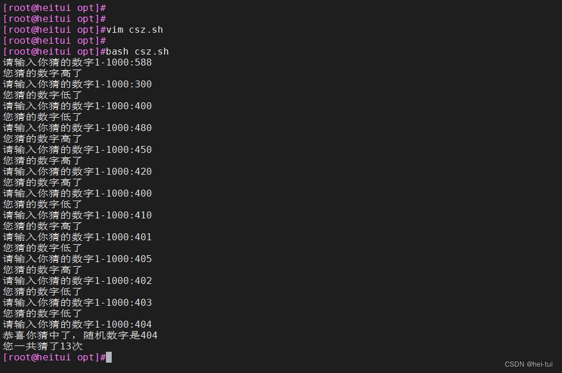Image resolution: width=562 pixels, height=373 pixels.
Task: Click the guessed value '403'
Action: click(x=143, y=302)
